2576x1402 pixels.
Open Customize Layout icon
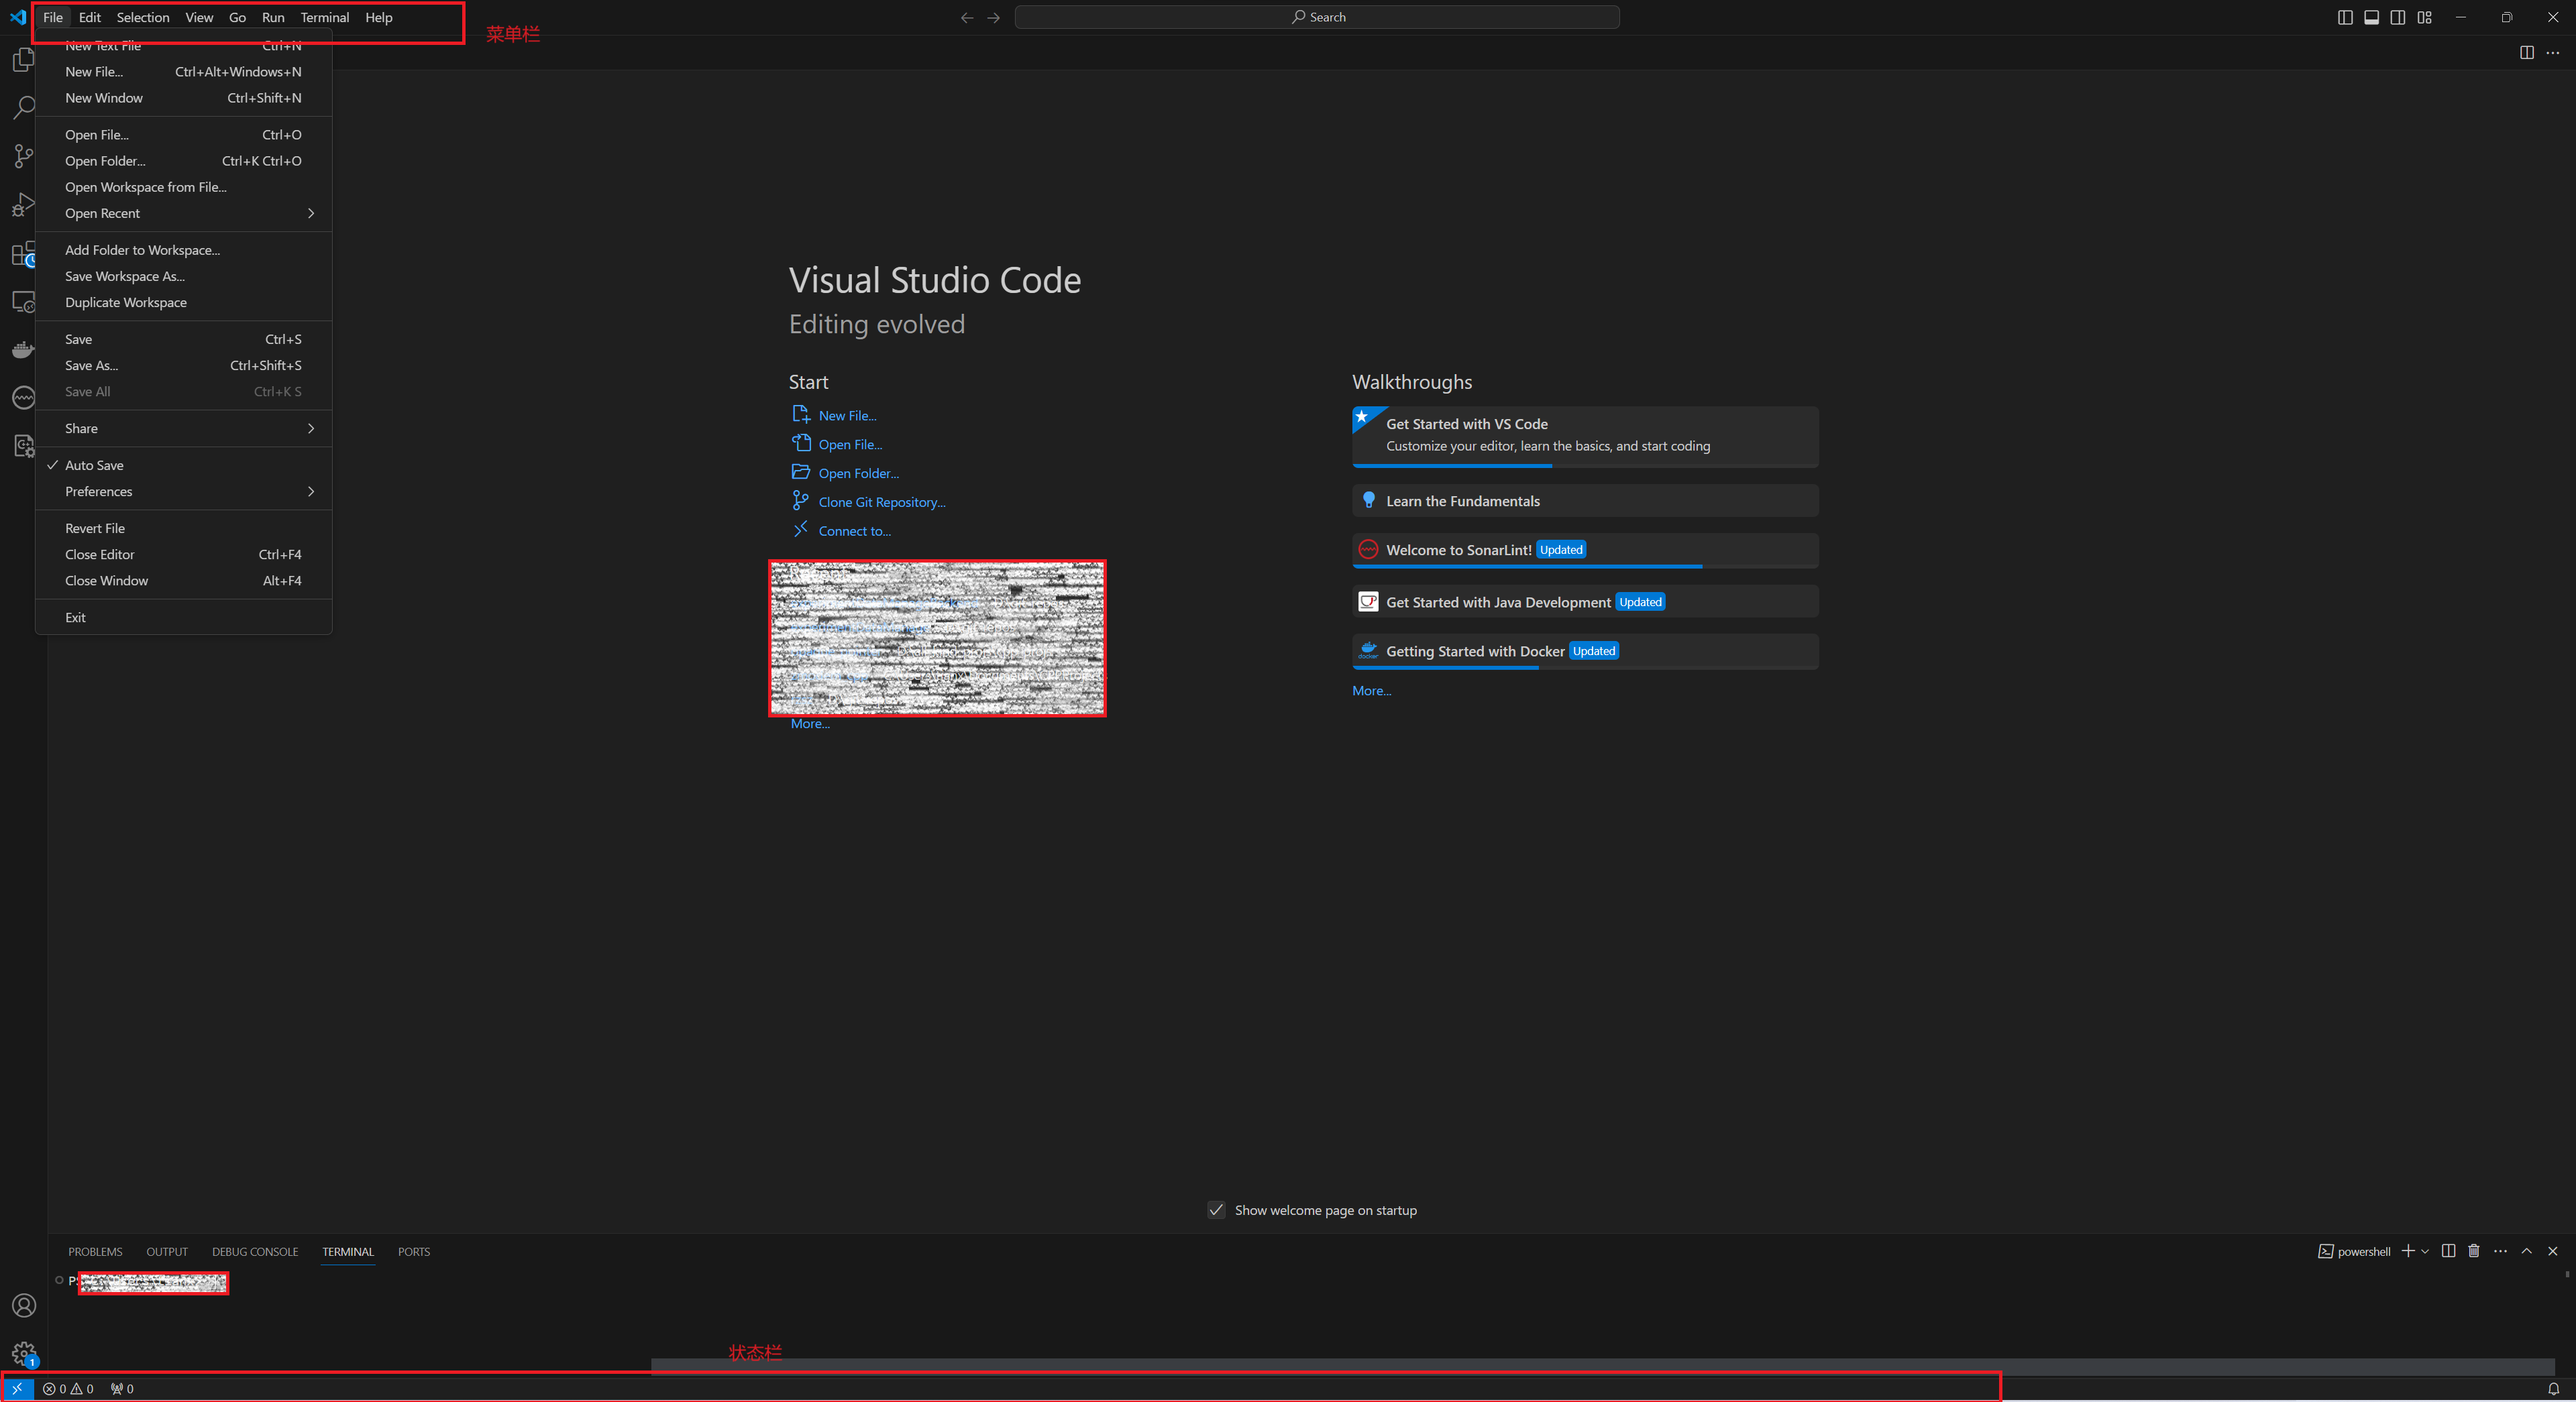tap(2425, 17)
